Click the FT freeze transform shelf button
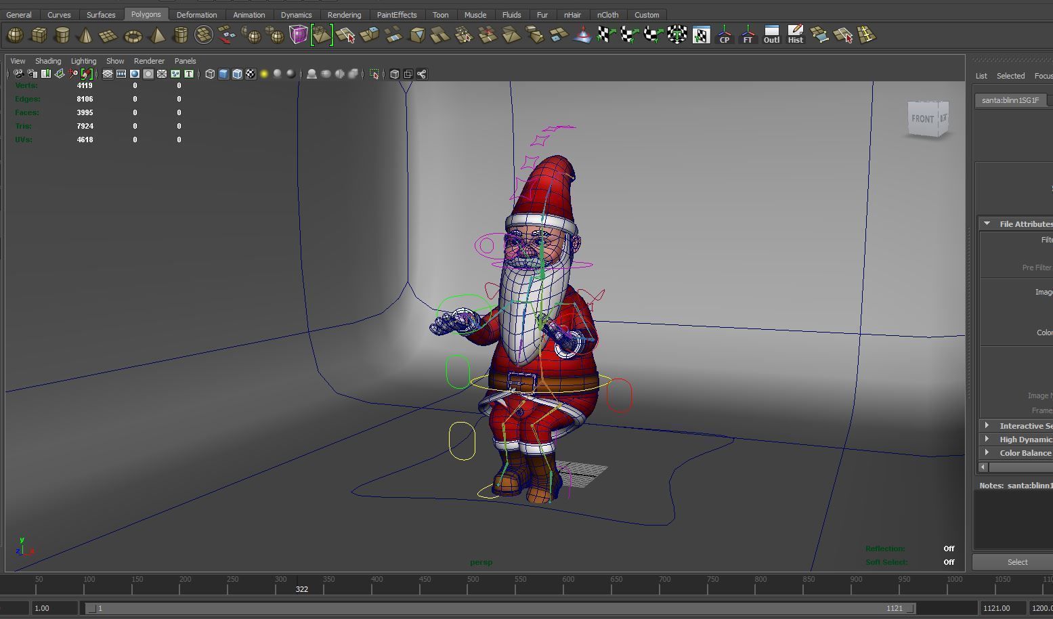This screenshot has width=1053, height=619. (748, 35)
